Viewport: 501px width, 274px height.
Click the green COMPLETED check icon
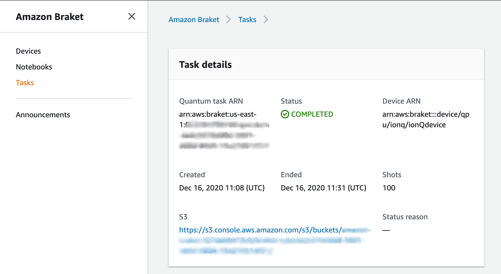(285, 114)
